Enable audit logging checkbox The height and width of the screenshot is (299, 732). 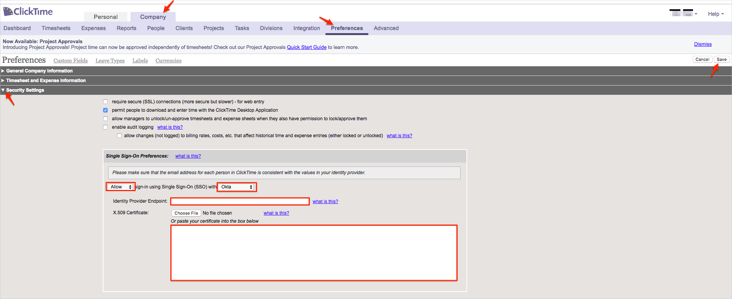coord(105,127)
